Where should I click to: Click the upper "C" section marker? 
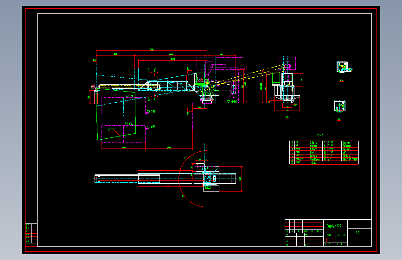(155, 70)
